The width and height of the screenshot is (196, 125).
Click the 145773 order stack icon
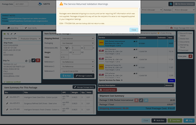pos(40,4)
